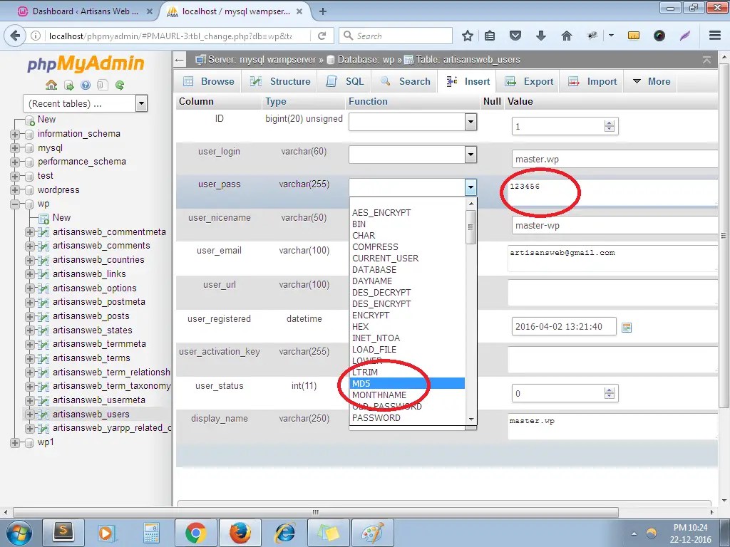Switch to the Browse tab

208,81
